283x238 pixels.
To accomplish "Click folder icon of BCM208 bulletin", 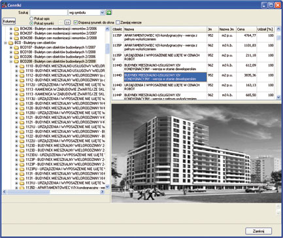I will (16, 38).
